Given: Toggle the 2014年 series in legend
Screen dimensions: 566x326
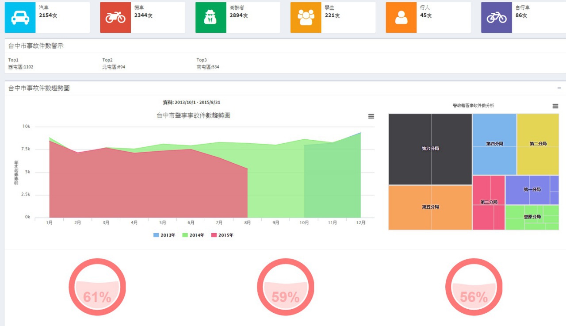Looking at the screenshot, I should 193,235.
